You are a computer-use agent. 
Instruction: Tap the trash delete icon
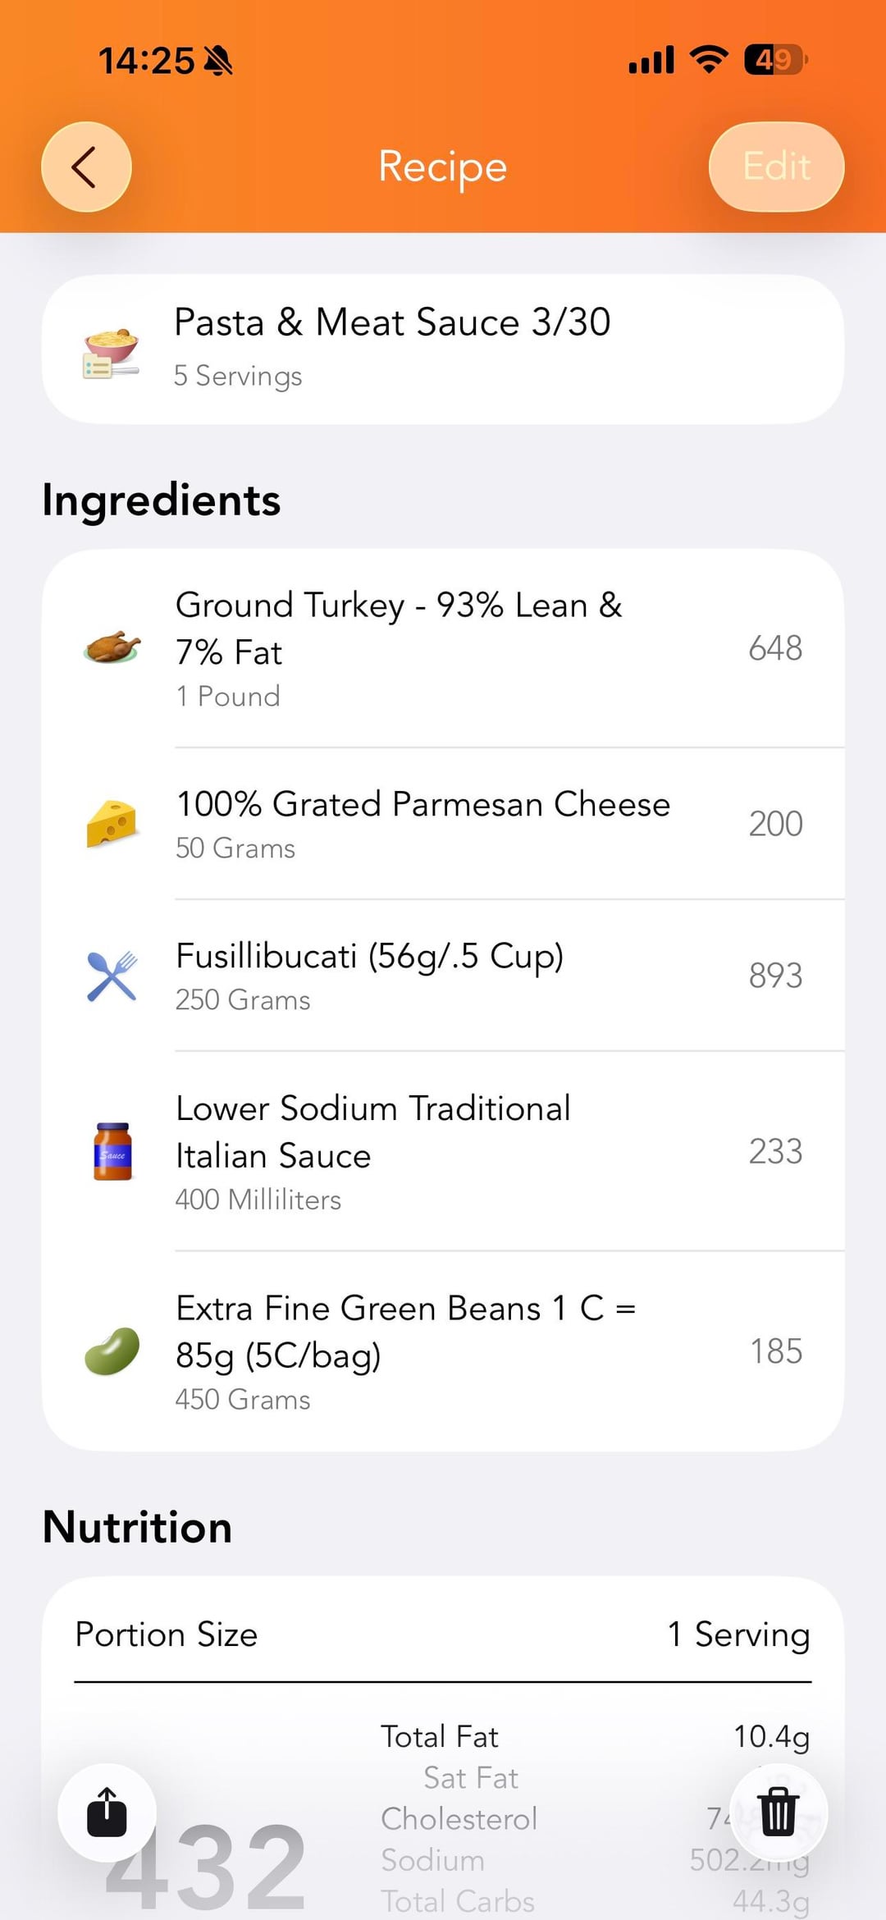pyautogui.click(x=778, y=1812)
